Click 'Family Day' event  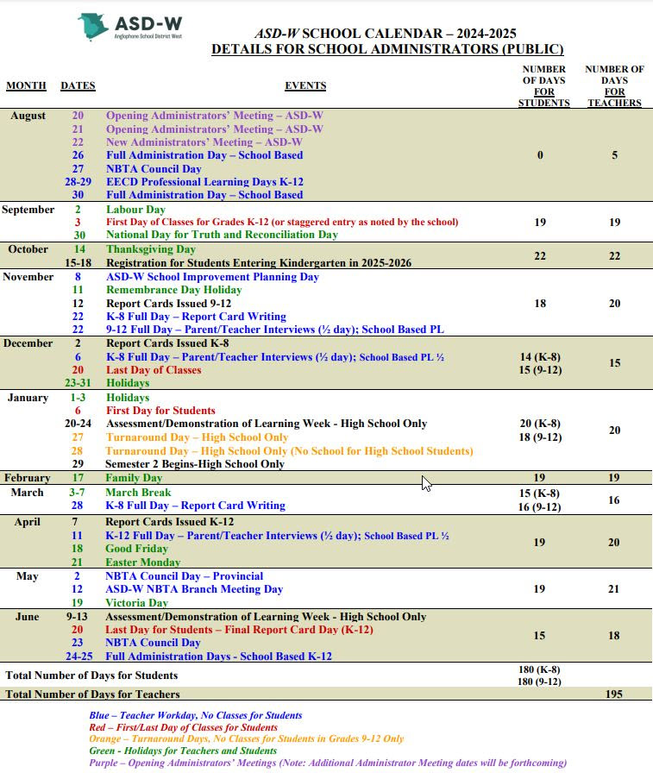click(134, 478)
